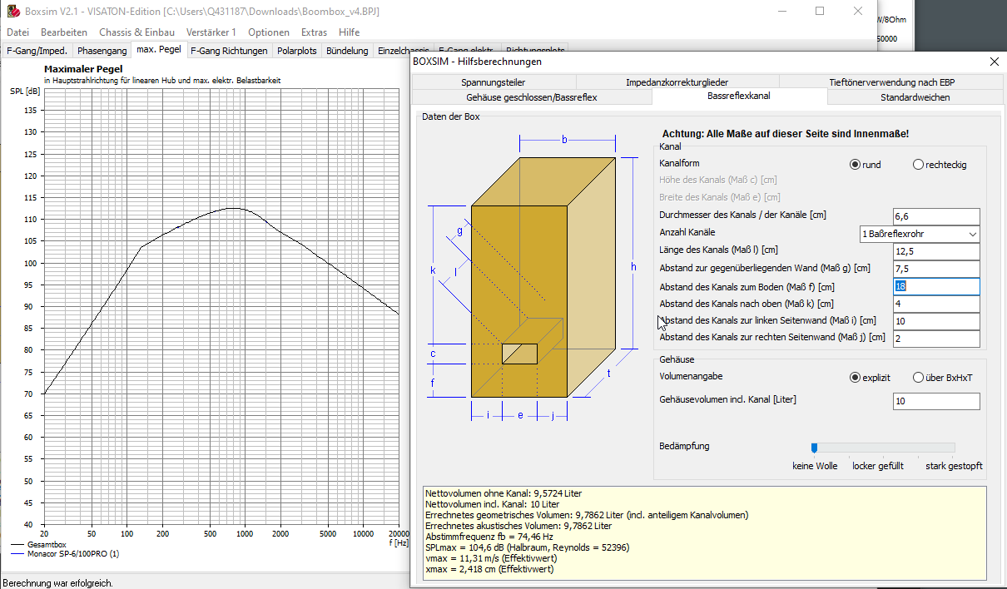Select the max. Pegel tab
Screen dimensions: 1007x589
click(x=159, y=49)
